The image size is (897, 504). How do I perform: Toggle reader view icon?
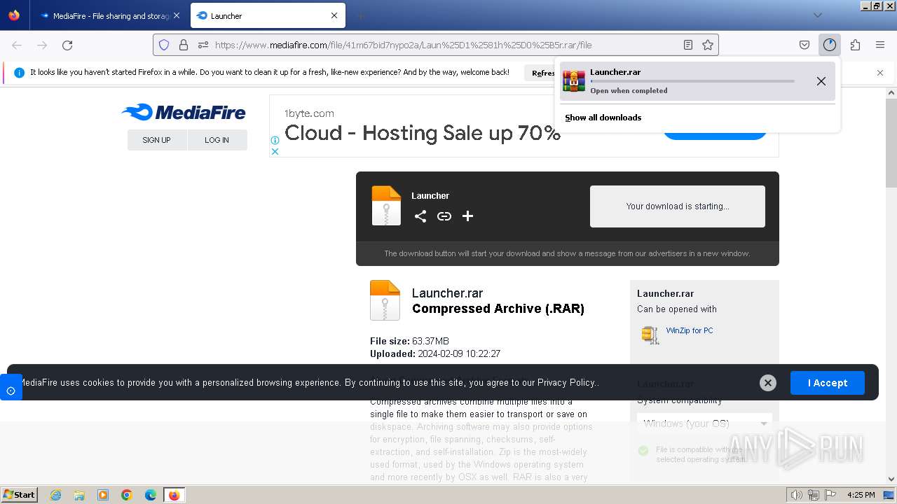(x=688, y=45)
